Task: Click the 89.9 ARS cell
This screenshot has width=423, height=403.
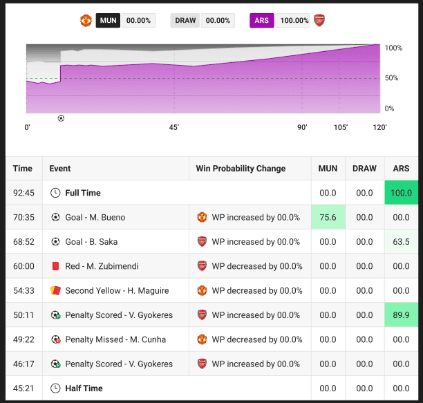Action: point(401,315)
